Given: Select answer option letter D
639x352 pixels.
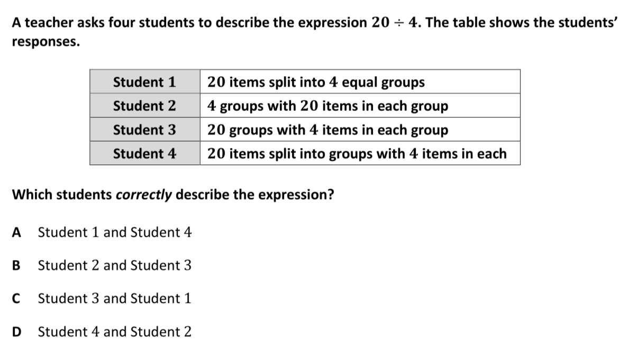Looking at the screenshot, I should [x=16, y=332].
